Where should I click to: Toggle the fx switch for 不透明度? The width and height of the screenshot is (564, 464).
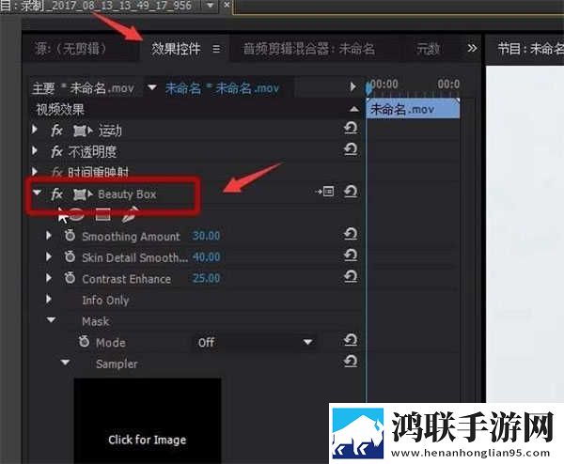click(x=56, y=151)
